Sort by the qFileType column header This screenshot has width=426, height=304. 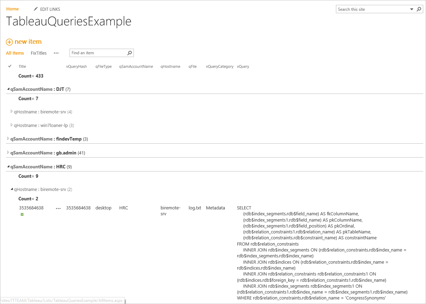[x=104, y=66]
